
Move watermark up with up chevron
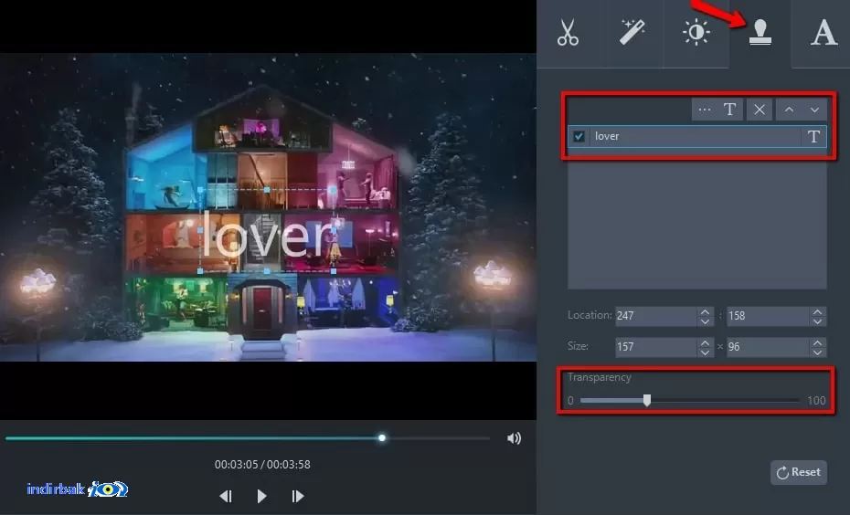[789, 110]
